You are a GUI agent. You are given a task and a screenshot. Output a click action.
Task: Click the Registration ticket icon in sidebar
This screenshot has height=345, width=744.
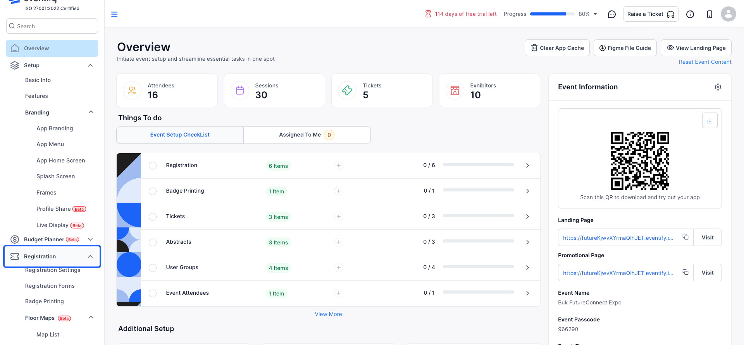click(15, 256)
